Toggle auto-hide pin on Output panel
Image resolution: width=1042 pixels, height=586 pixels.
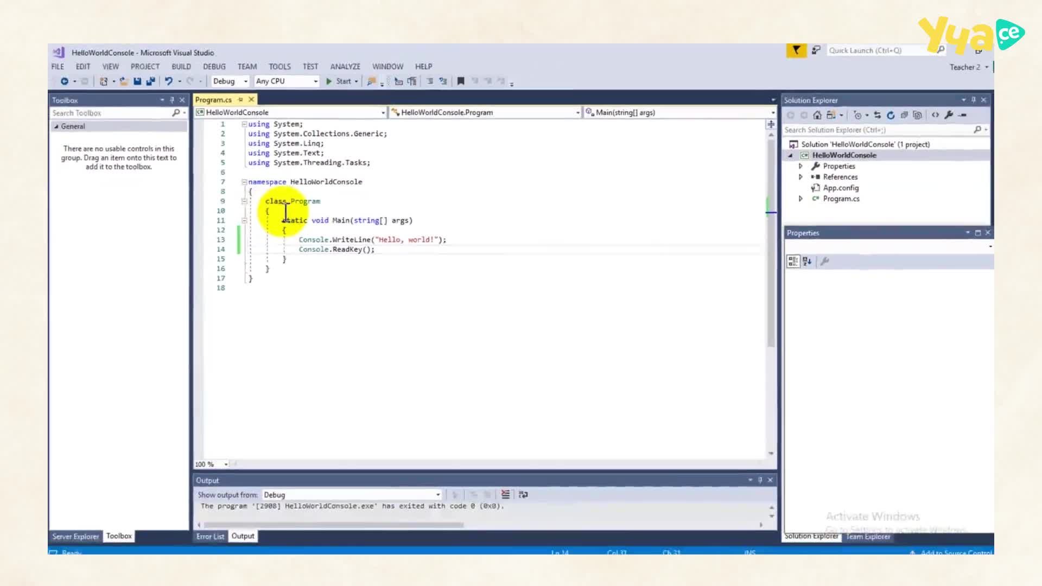click(760, 480)
